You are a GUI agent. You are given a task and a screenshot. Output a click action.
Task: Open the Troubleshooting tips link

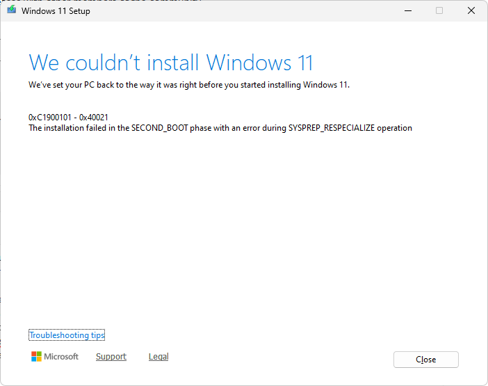67,335
